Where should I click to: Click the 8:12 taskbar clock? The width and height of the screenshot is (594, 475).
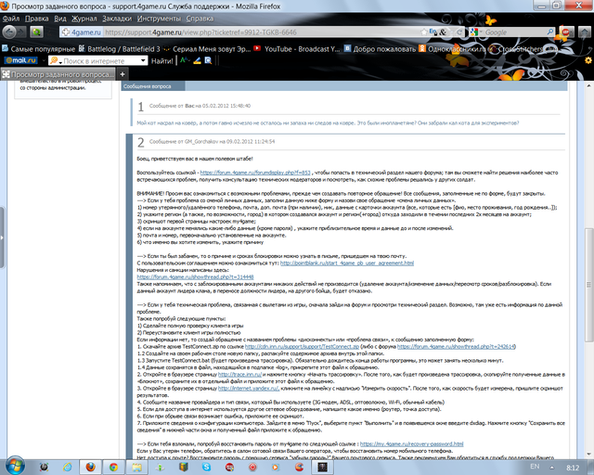click(573, 468)
